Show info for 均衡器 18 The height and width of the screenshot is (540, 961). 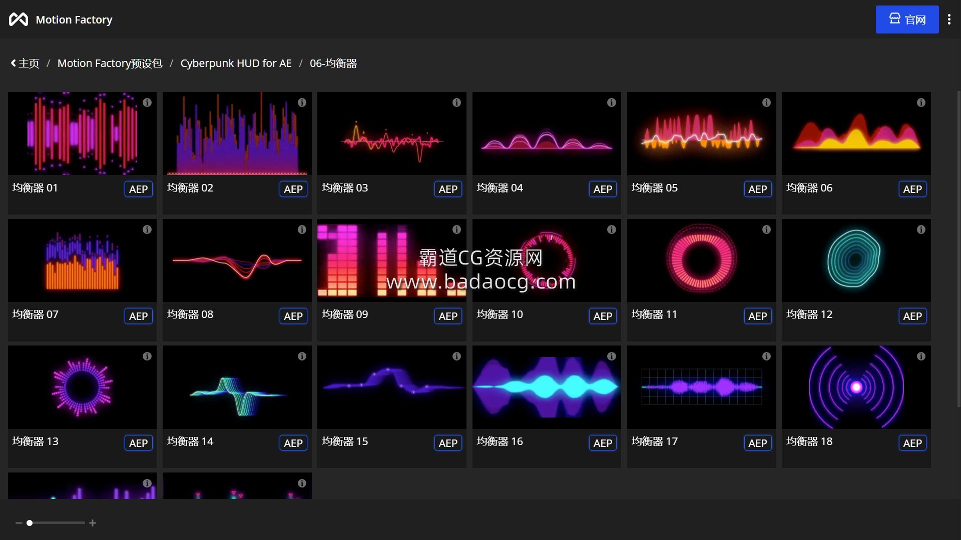click(921, 356)
